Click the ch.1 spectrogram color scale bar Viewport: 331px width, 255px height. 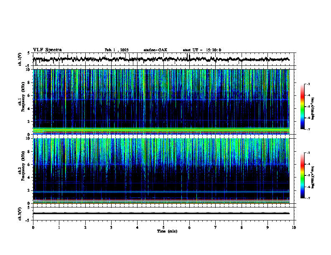pyautogui.click(x=302, y=107)
